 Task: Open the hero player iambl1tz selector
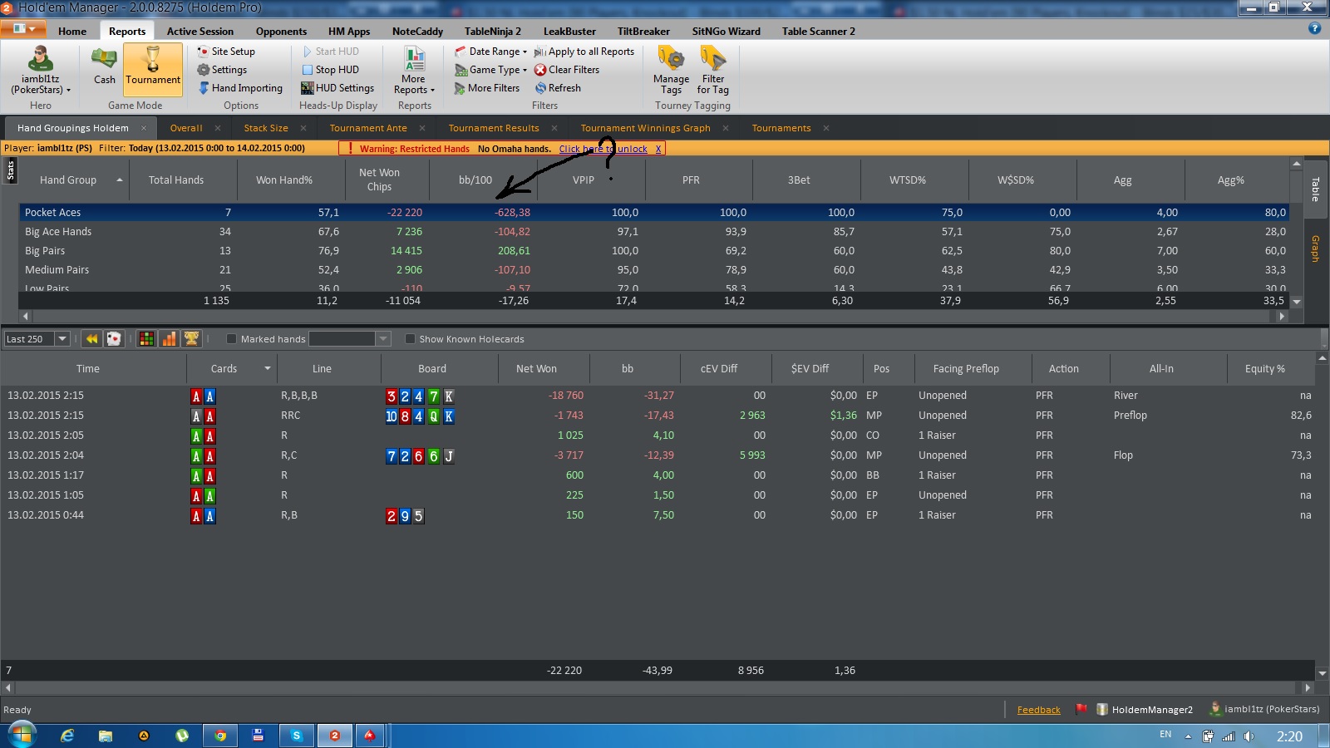40,70
